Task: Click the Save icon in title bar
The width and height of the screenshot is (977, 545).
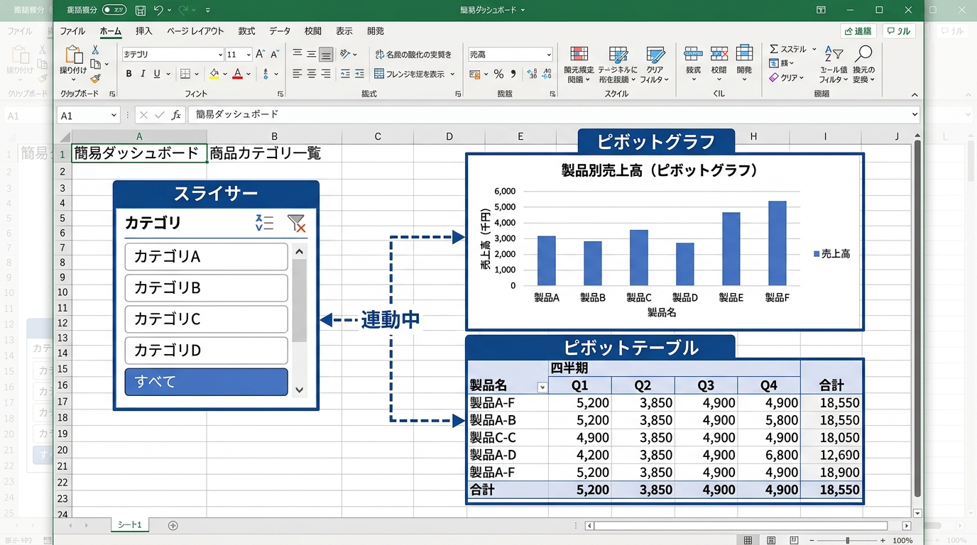Action: click(x=141, y=11)
